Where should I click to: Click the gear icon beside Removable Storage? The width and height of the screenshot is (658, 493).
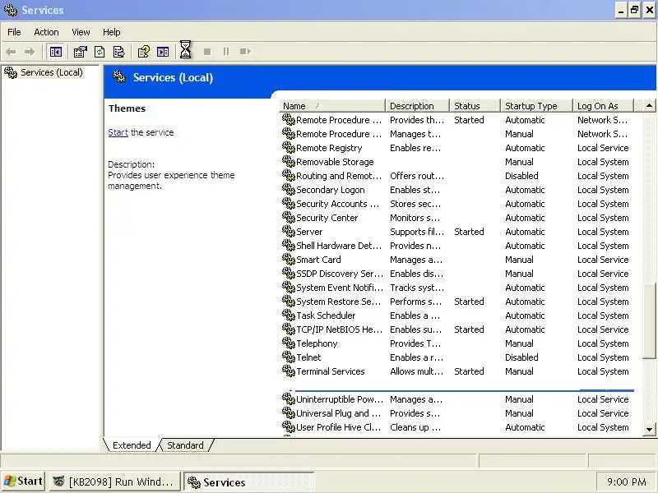(289, 161)
